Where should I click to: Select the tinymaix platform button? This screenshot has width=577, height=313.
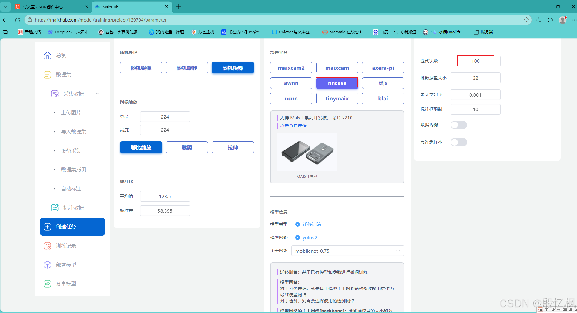337,98
